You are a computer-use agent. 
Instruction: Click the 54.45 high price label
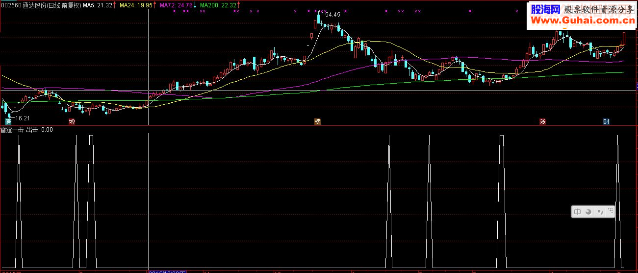(x=332, y=15)
